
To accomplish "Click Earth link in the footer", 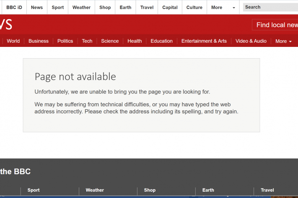I will tap(208, 190).
